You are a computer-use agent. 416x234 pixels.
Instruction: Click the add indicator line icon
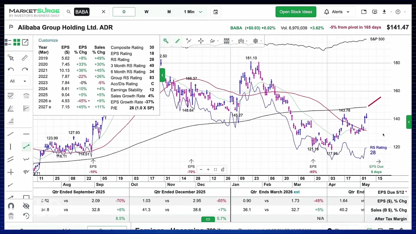(189, 41)
